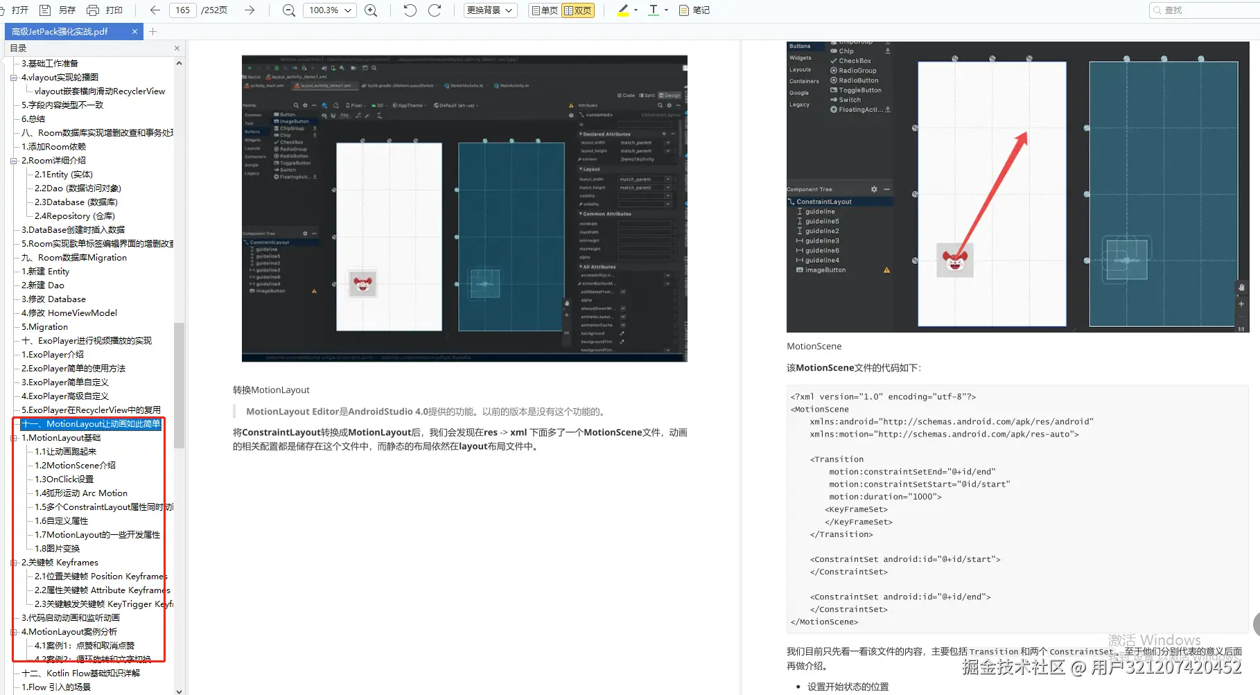Select the text underline T tool

pyautogui.click(x=654, y=10)
